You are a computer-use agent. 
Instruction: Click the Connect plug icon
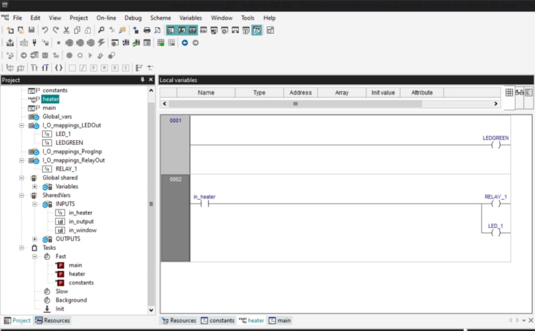click(x=34, y=43)
